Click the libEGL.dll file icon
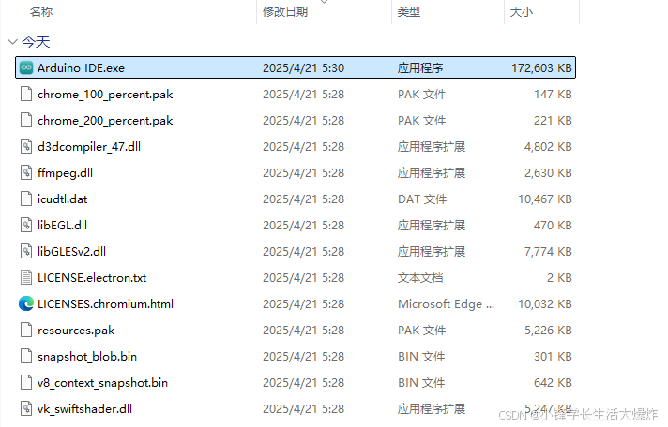Viewport: 668px width, 427px height. [x=26, y=226]
